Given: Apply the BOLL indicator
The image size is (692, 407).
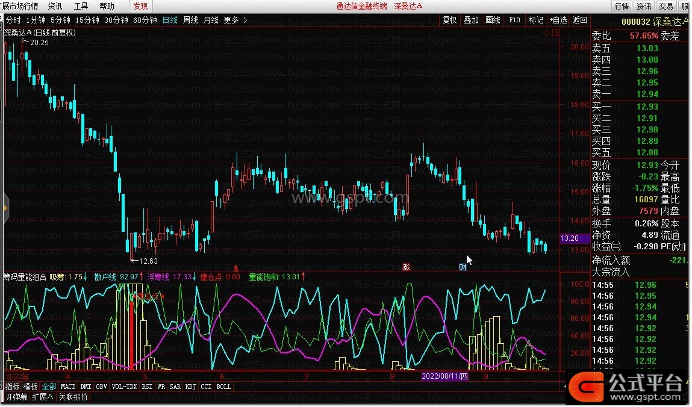Looking at the screenshot, I should [x=224, y=387].
